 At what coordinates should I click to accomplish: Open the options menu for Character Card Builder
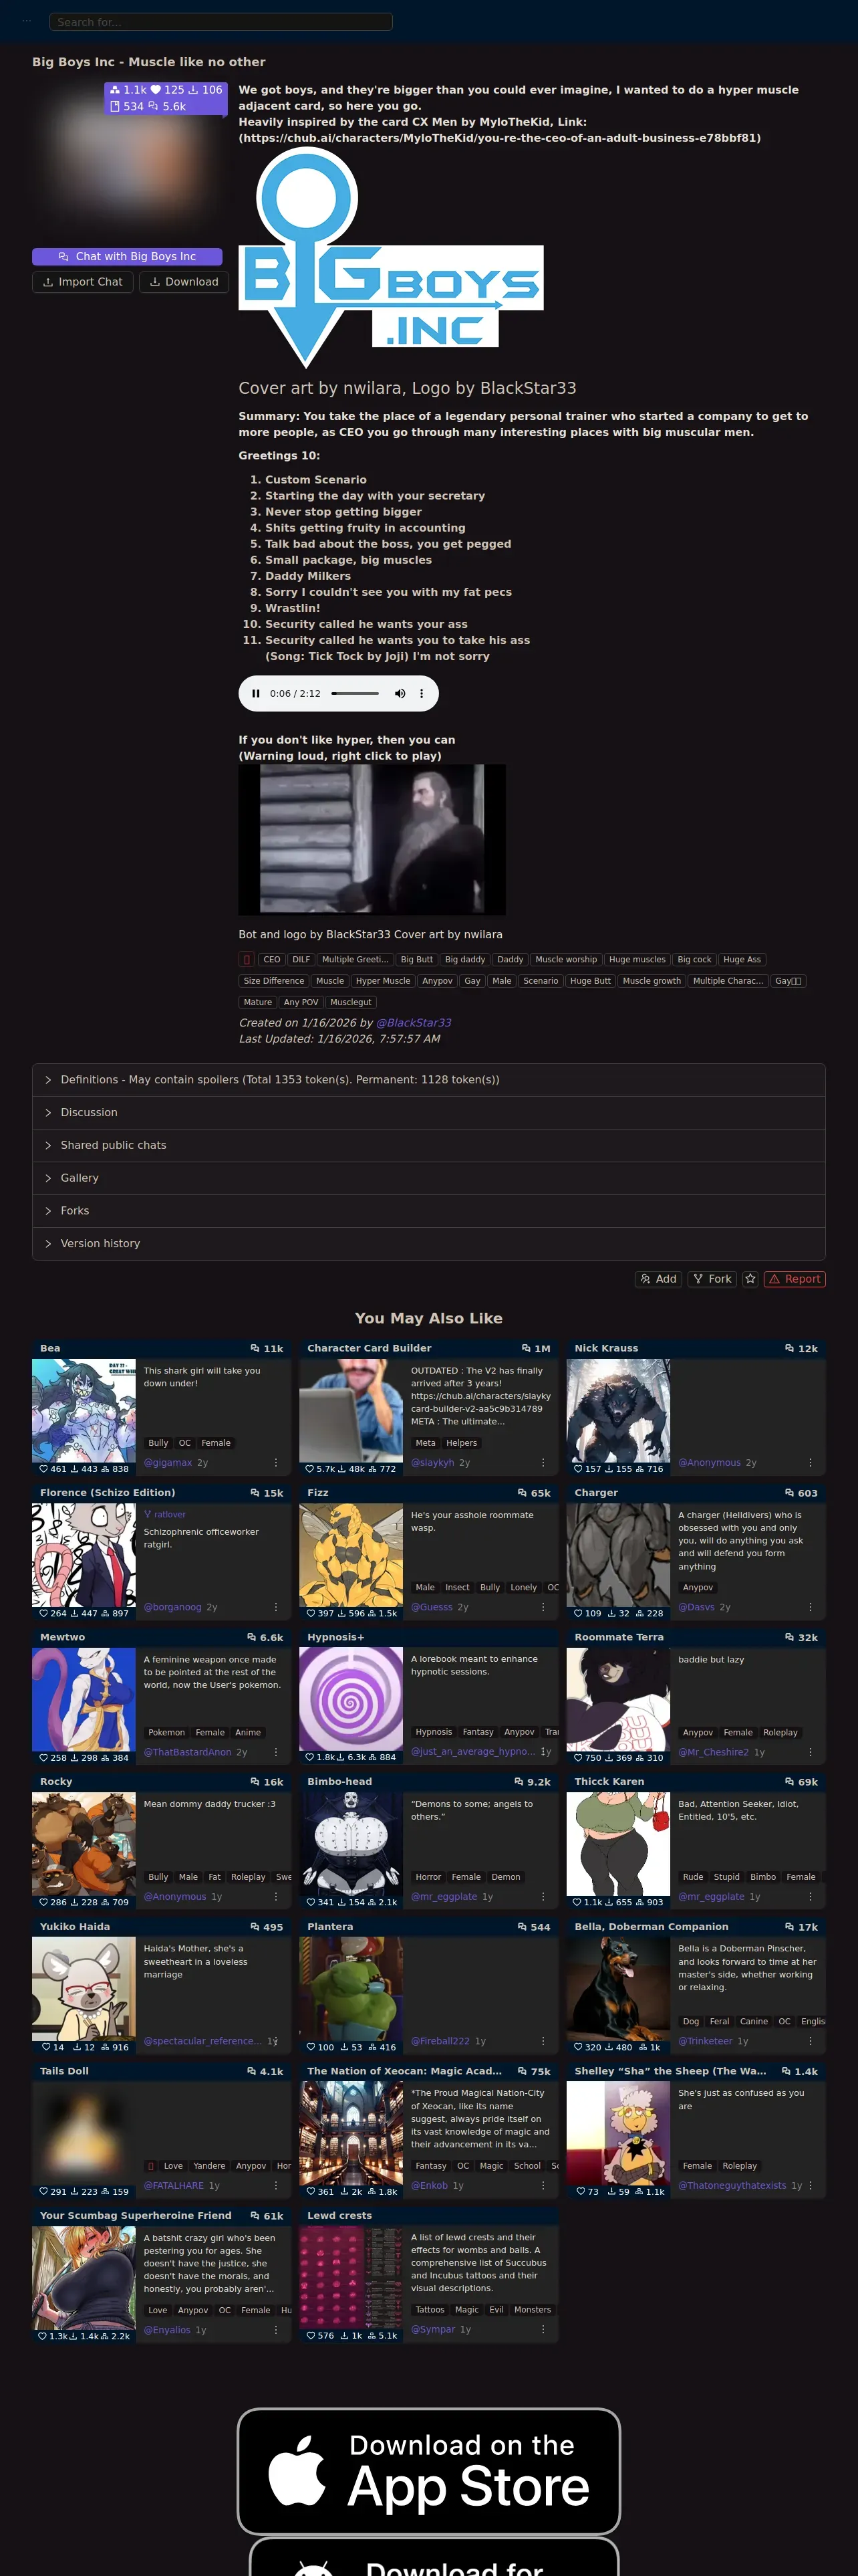543,1462
